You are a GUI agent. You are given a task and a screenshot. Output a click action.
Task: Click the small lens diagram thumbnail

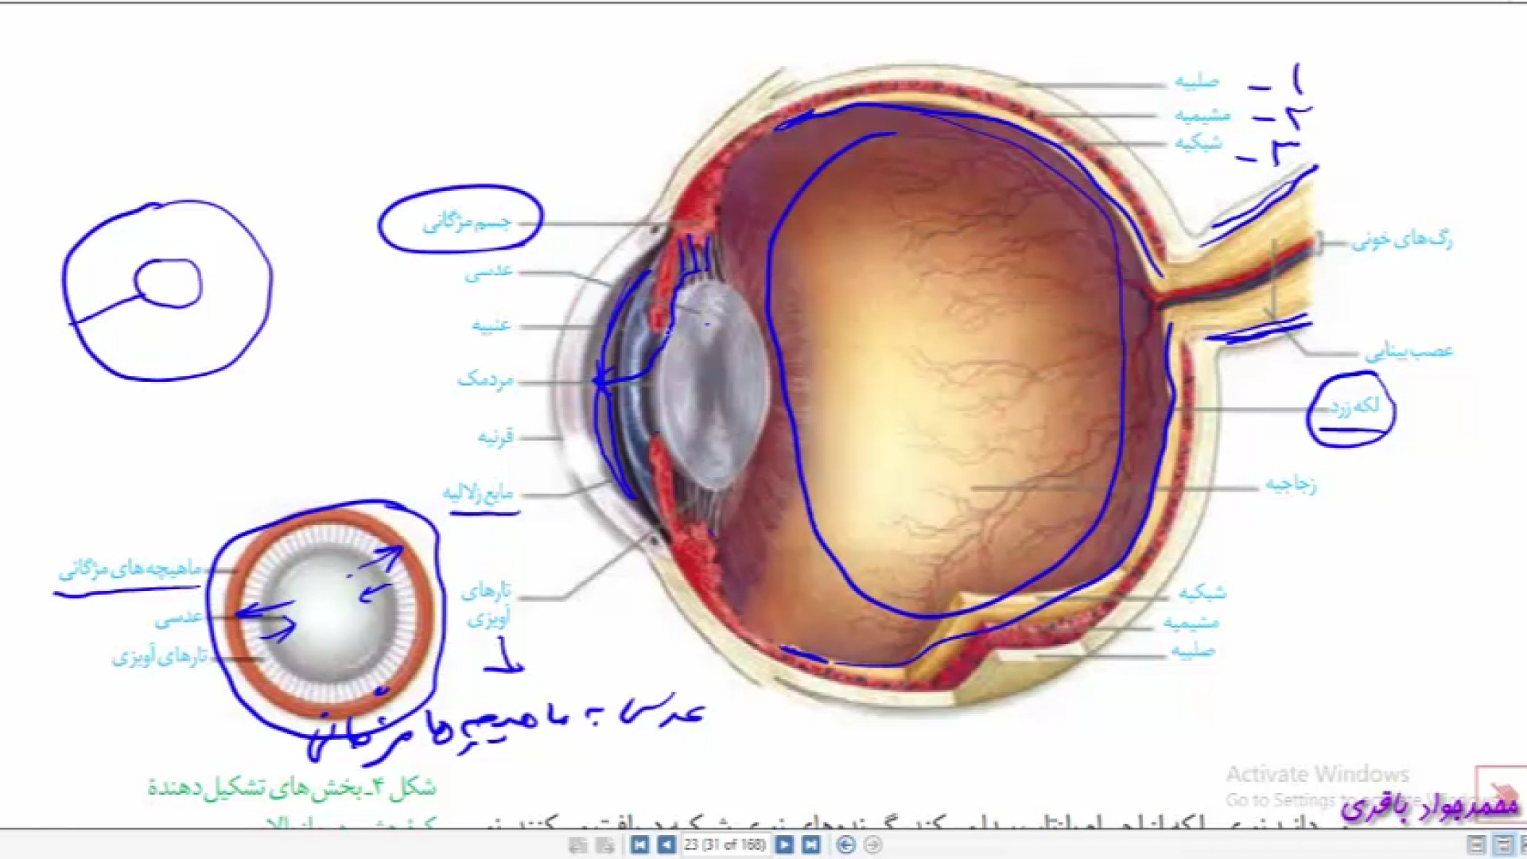coord(328,612)
